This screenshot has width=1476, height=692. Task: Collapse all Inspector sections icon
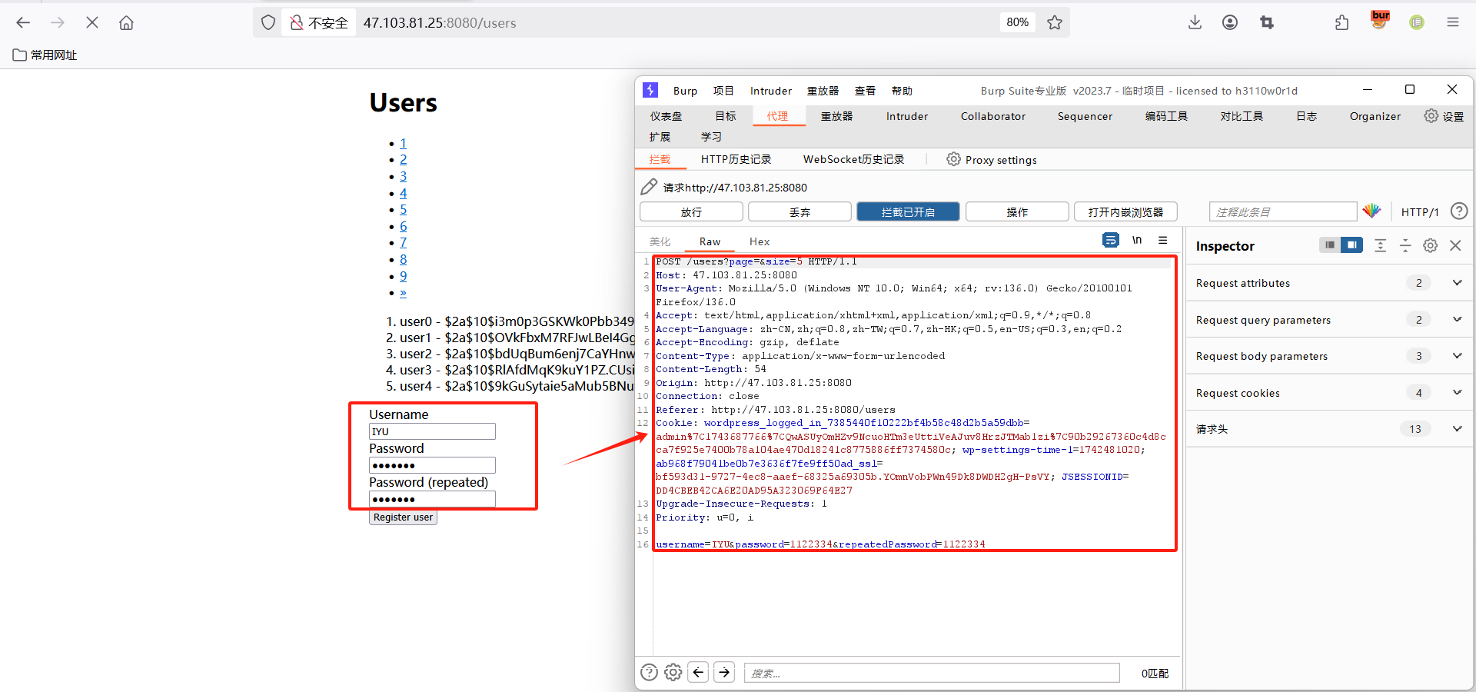coord(1405,245)
